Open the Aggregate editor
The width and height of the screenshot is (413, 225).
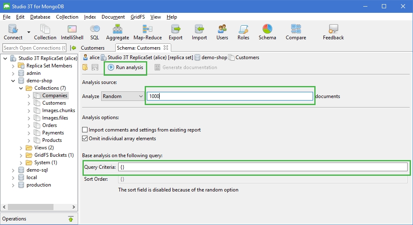pos(117,32)
